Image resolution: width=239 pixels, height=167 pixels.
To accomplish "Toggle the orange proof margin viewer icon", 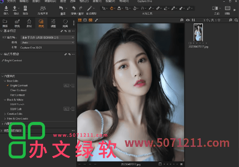I will (x=90, y=20).
